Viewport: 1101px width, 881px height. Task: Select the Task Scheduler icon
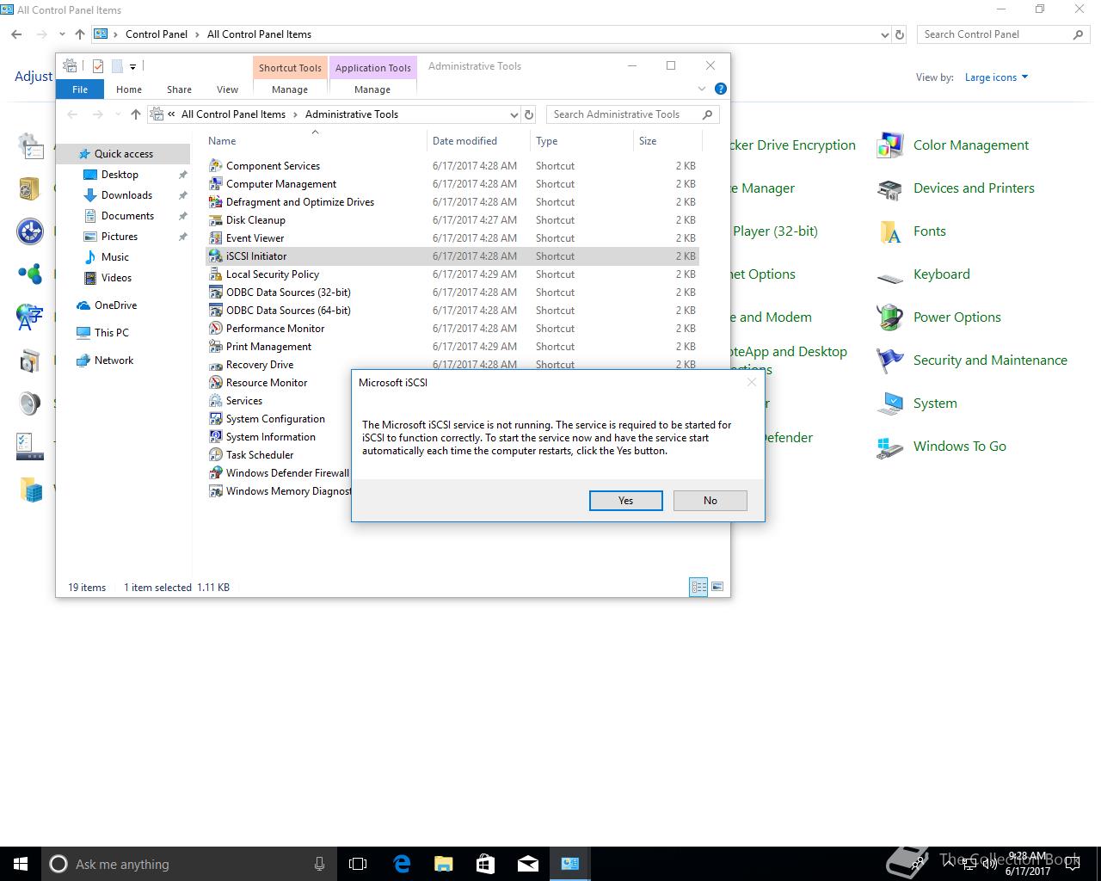216,455
